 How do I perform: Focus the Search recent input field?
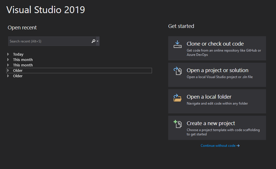click(x=48, y=41)
